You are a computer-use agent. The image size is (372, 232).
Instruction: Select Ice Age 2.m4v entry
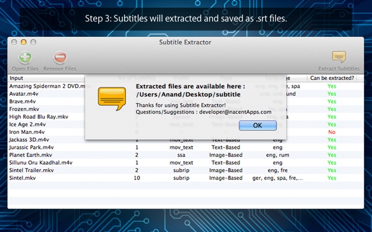27,124
